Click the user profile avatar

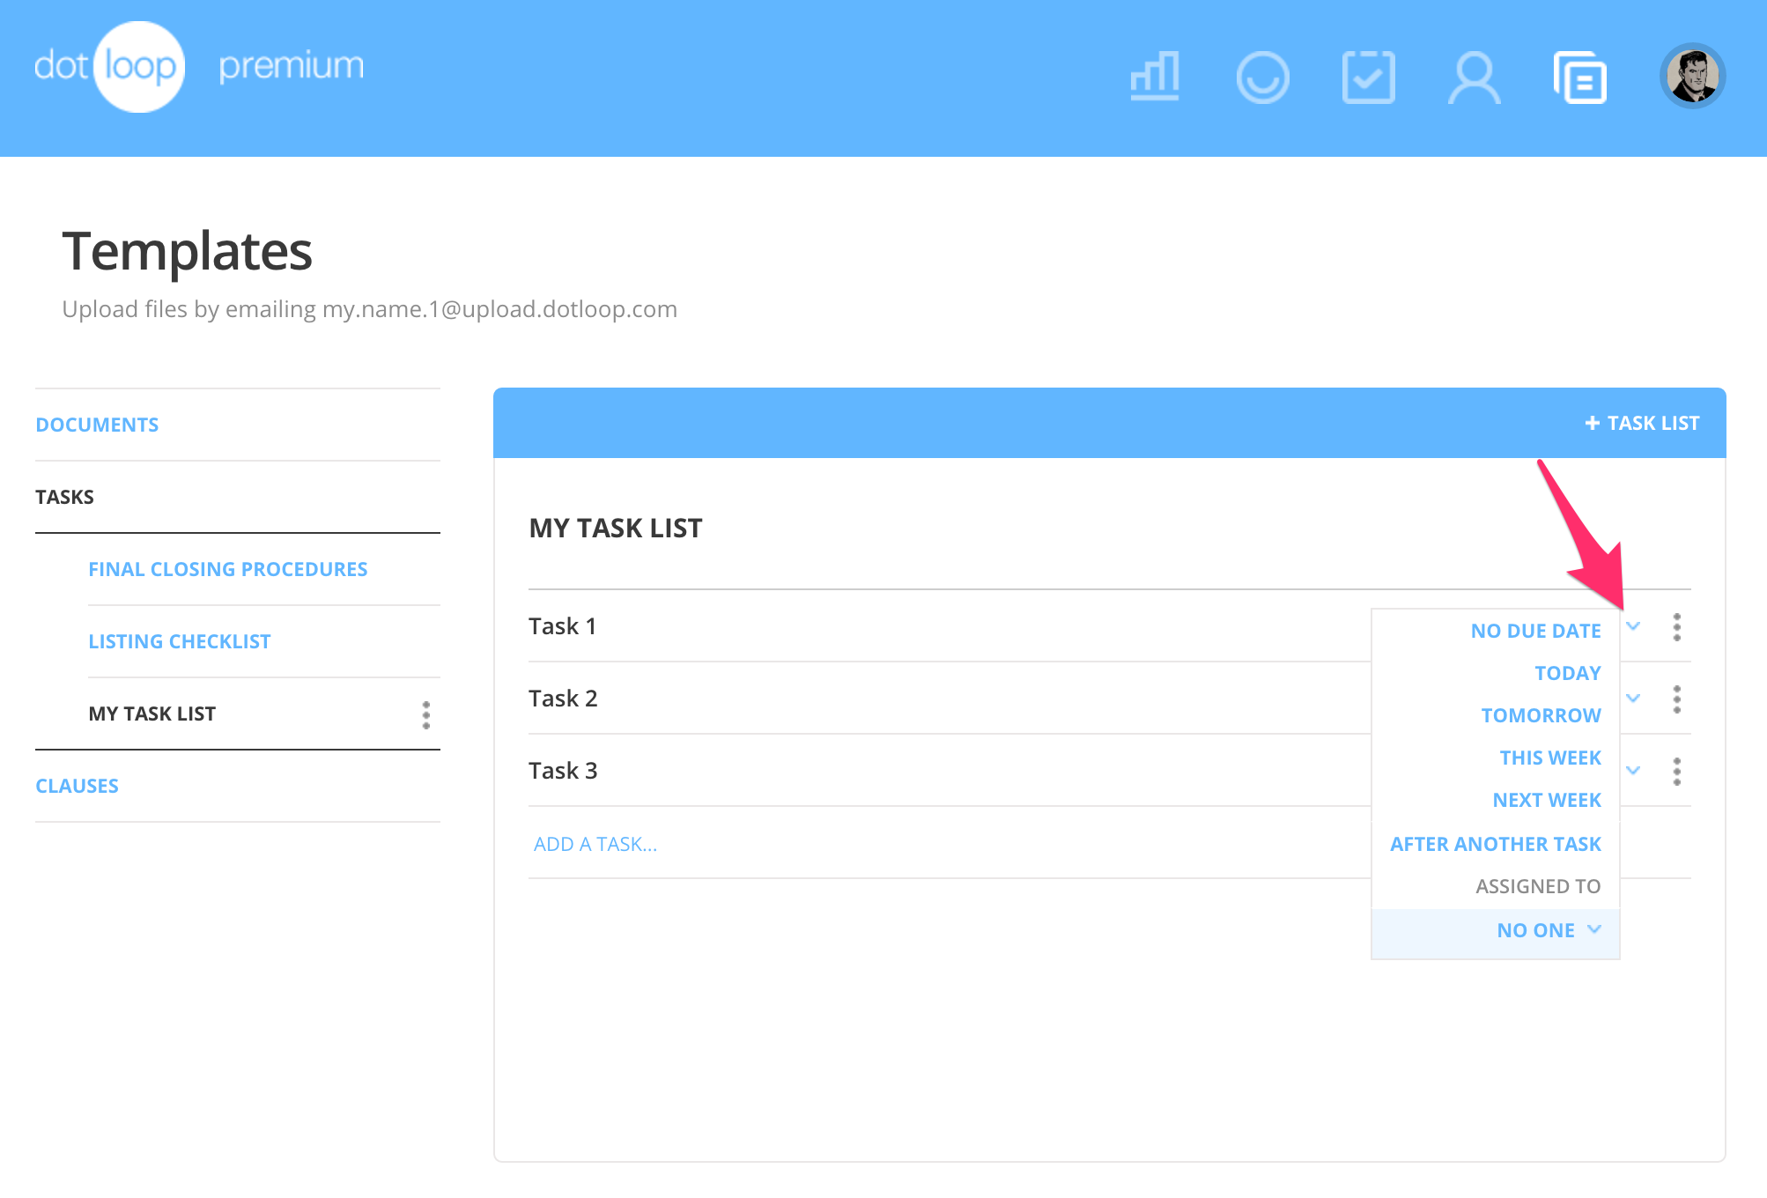pos(1692,77)
